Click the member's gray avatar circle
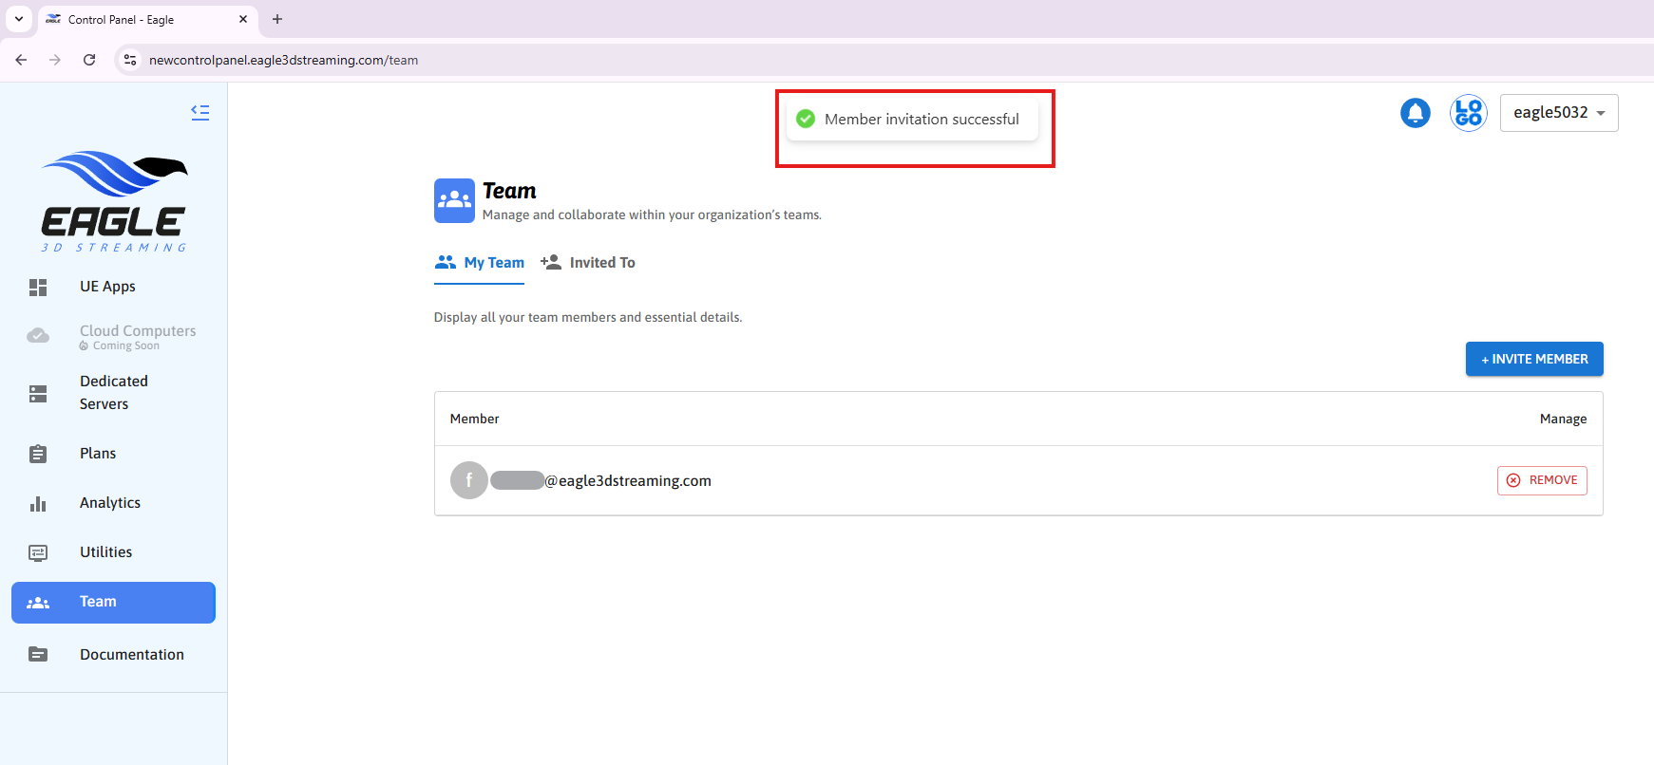This screenshot has width=1654, height=765. click(x=468, y=480)
